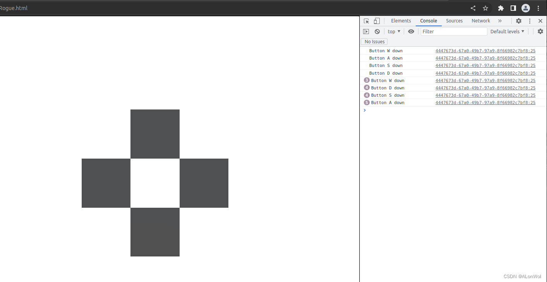547x282 pixels.
Task: Open the Extensions puzzle icon
Action: tap(501, 8)
